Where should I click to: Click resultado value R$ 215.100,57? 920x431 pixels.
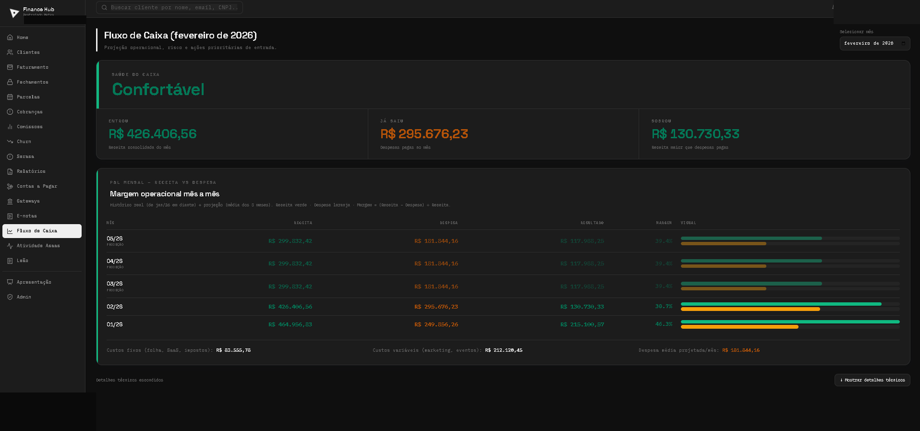point(582,324)
